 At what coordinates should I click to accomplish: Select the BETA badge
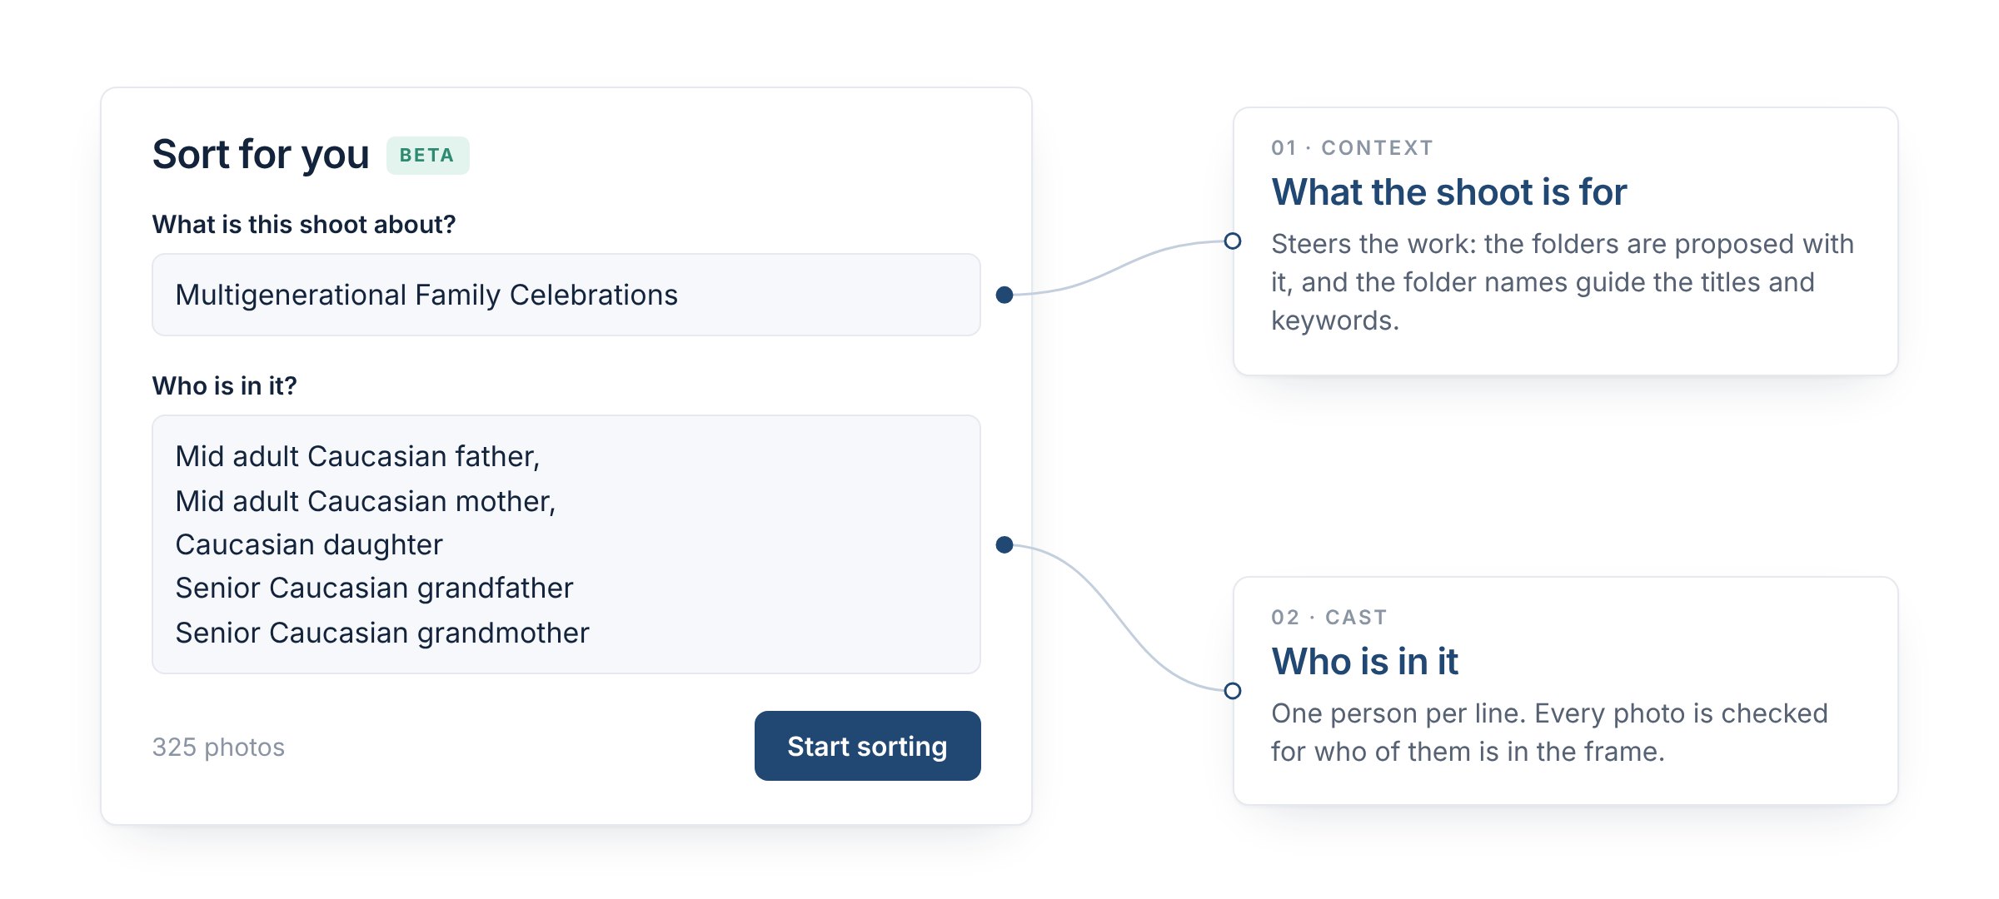[x=427, y=156]
